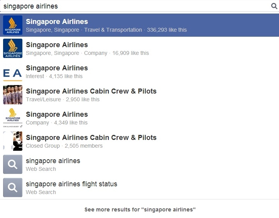Click the web search icon for flight status

(13, 187)
